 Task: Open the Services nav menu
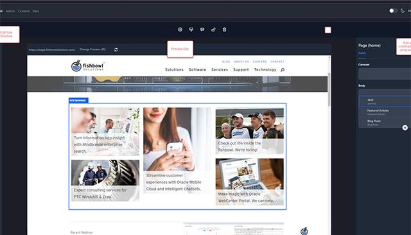(x=220, y=70)
